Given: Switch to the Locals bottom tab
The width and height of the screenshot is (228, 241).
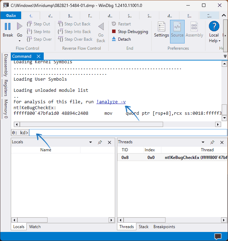Looking at the screenshot, I should tap(19, 227).
